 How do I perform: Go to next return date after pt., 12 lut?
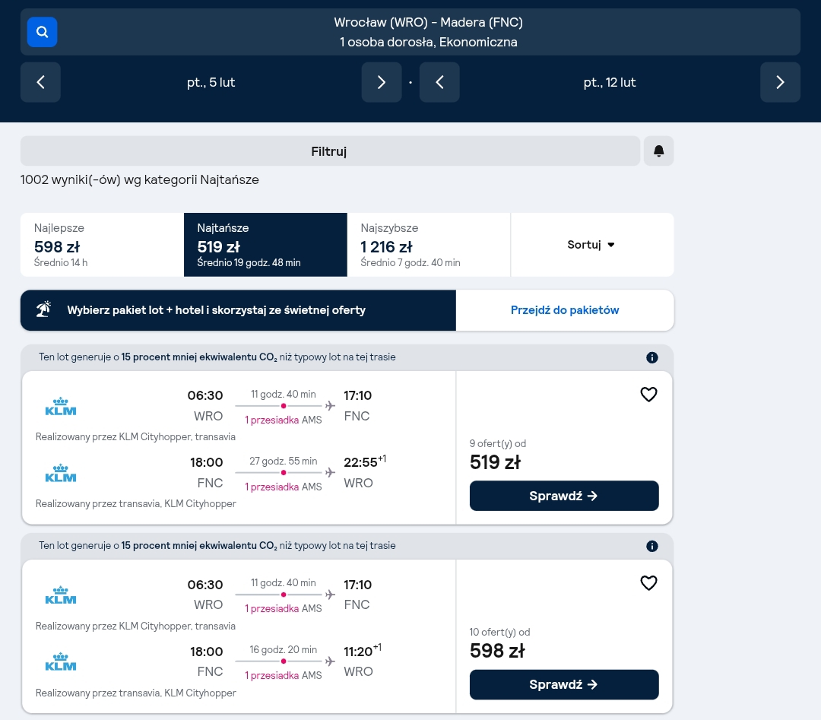pos(780,82)
